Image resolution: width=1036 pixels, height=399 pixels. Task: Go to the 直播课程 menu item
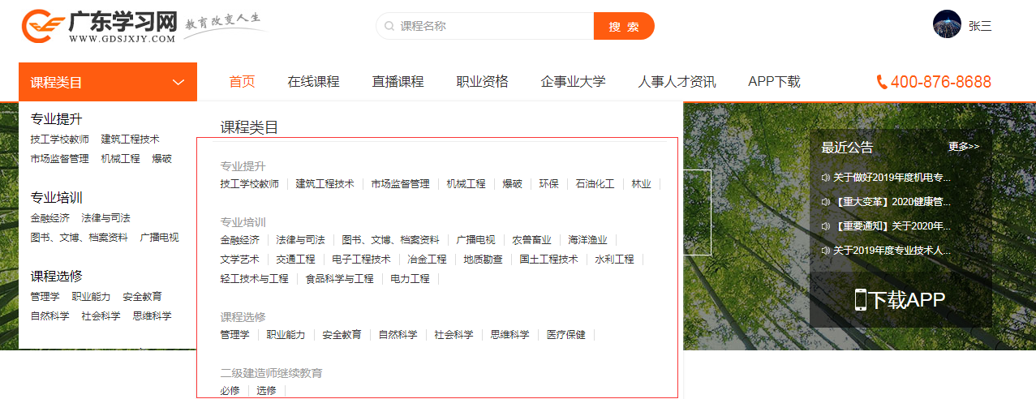398,82
